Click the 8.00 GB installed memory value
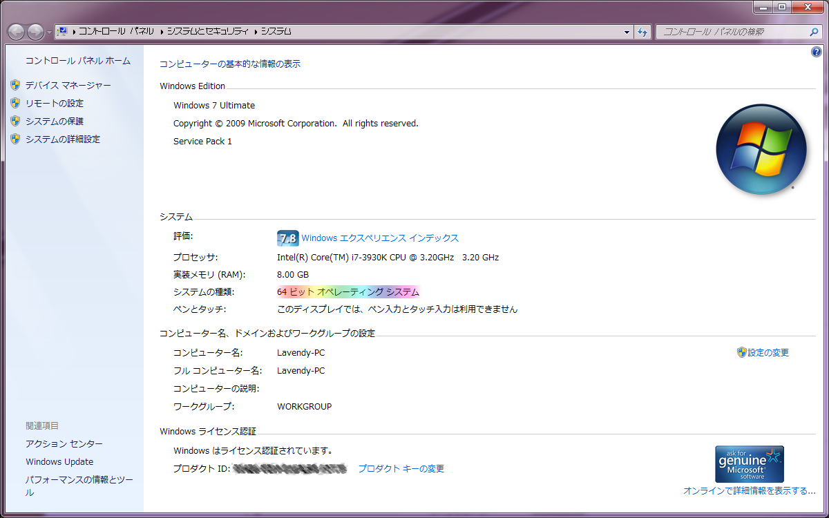 (x=293, y=274)
